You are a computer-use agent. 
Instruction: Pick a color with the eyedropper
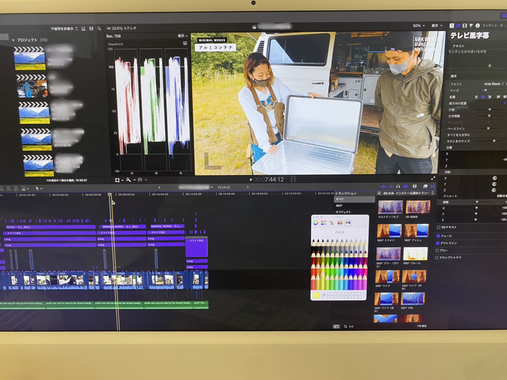(323, 295)
